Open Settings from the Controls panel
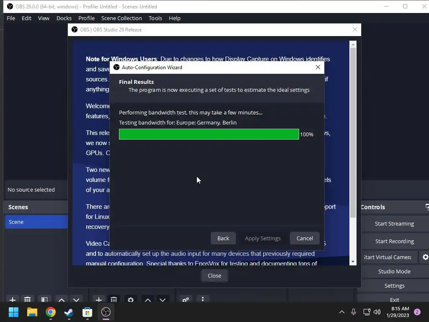The width and height of the screenshot is (429, 322). point(394,286)
